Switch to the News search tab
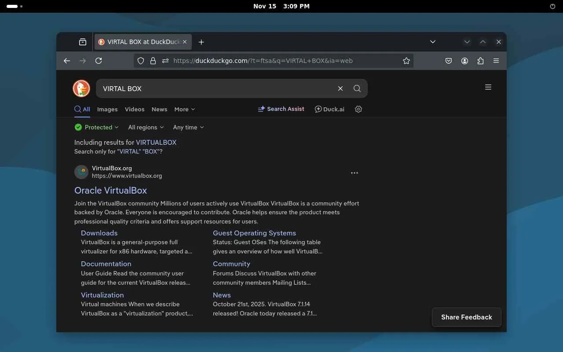 coord(159,109)
